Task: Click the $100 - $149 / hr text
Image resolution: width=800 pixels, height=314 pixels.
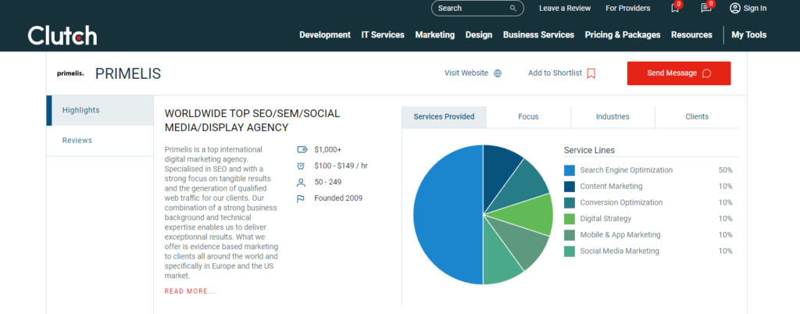Action: click(x=341, y=166)
